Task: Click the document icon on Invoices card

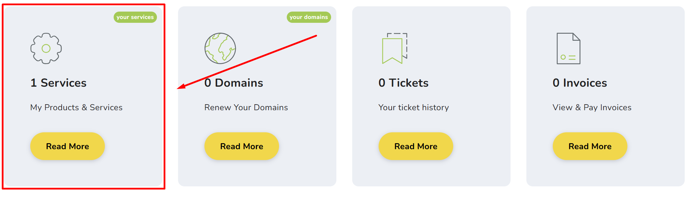Action: [568, 48]
